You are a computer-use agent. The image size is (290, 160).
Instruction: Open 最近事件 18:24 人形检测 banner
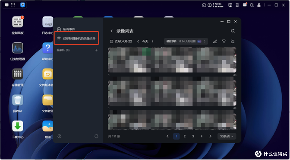[186, 41]
